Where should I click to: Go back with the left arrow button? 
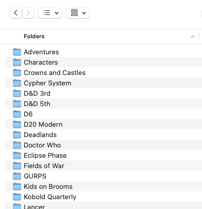point(15,13)
